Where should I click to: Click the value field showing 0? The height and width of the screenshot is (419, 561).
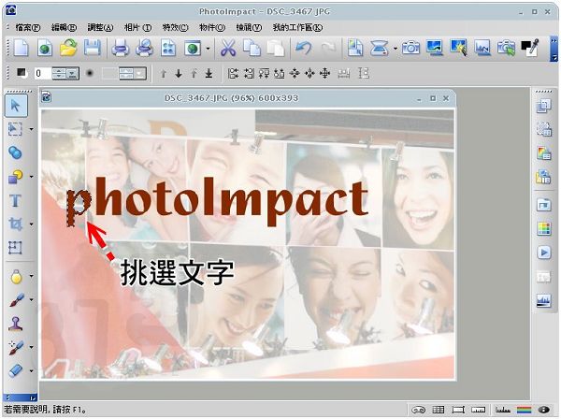[43, 74]
